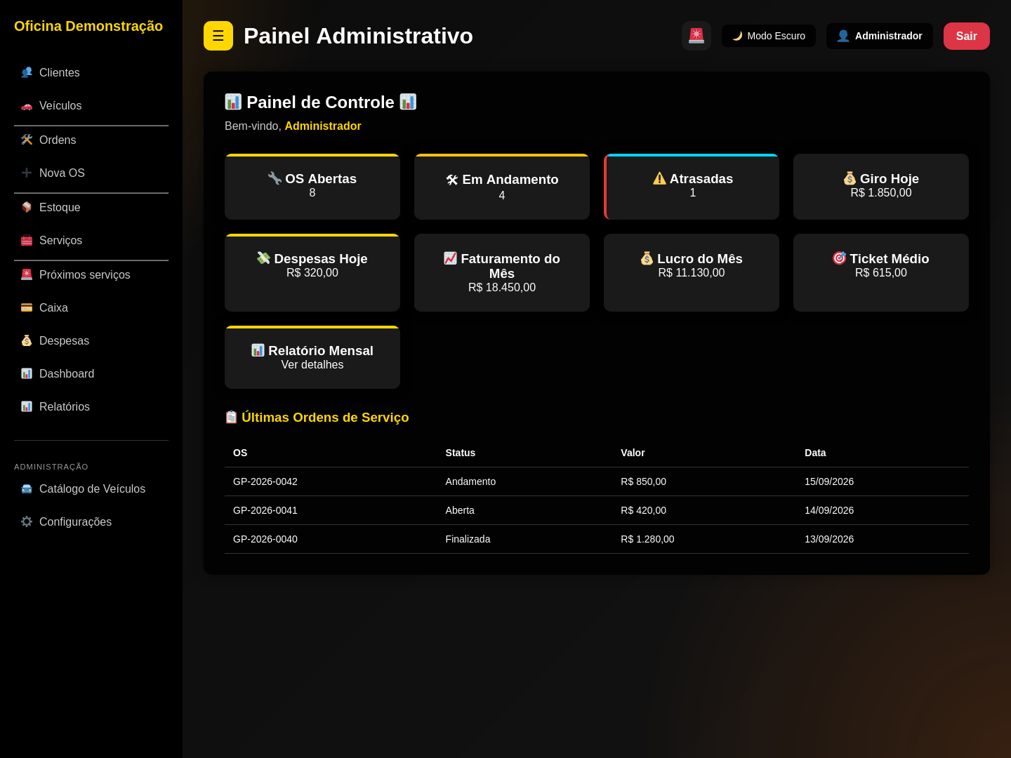Screen dimensions: 1011x758
Task: Click the chart icon left of Painel de Controle
Action: (233, 102)
